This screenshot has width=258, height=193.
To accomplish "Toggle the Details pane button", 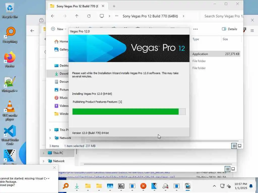I will [229, 29].
